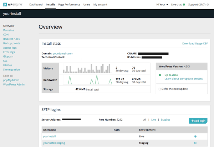
Task: Click the delete icon for yourinstall-staging login
Action: tap(195, 143)
